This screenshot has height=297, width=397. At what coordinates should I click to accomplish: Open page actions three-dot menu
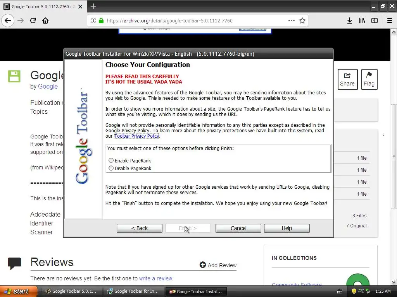tap(292, 21)
